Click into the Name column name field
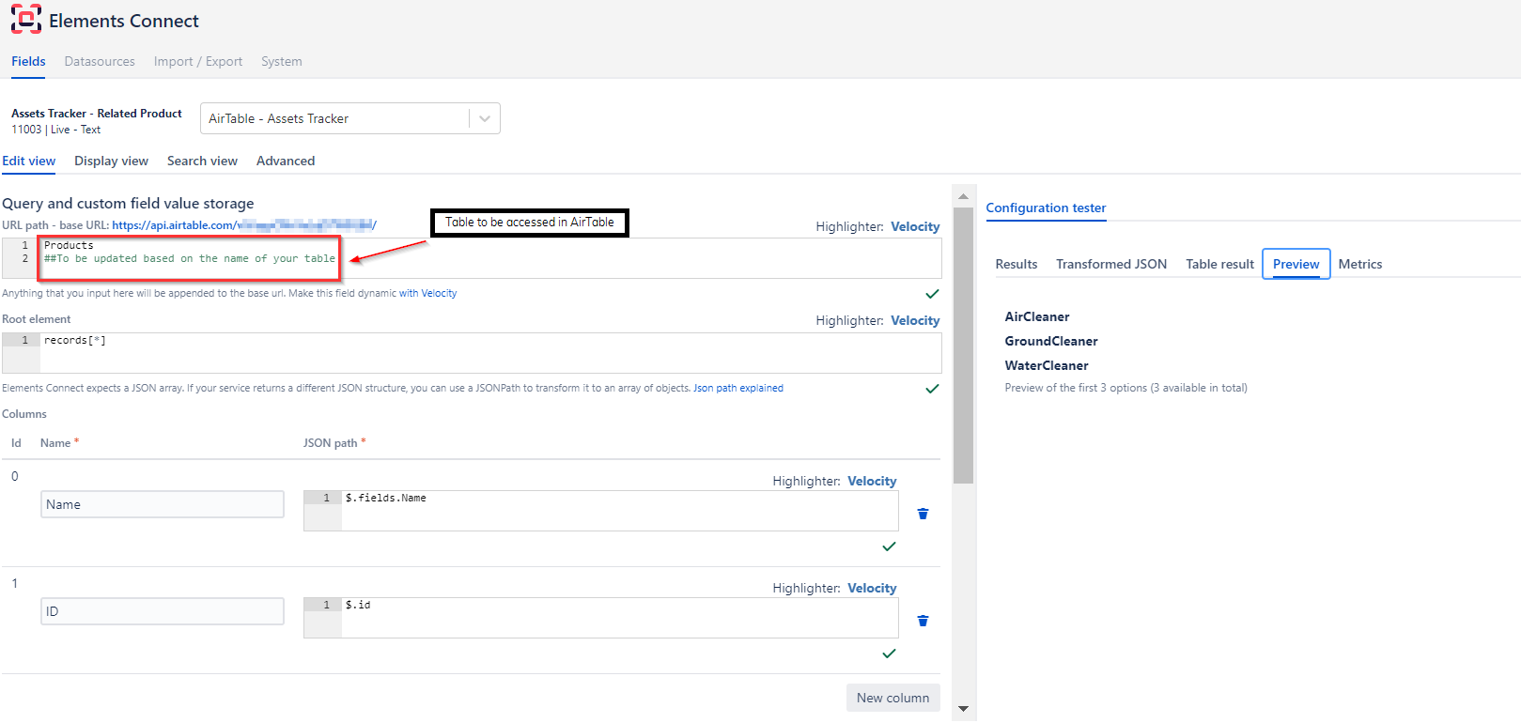The image size is (1521, 723). pos(162,504)
